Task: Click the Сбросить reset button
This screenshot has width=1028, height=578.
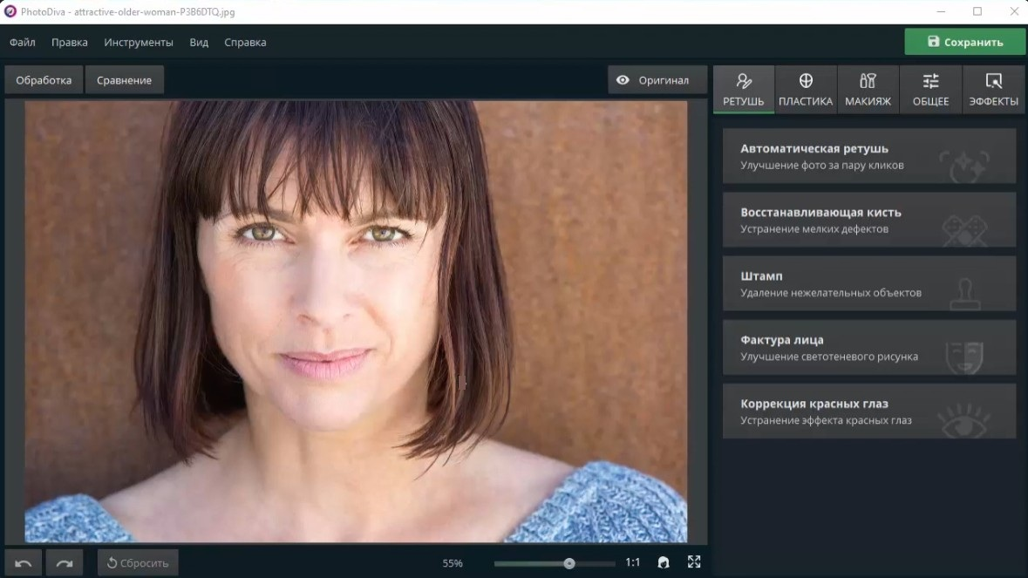Action: tap(138, 563)
